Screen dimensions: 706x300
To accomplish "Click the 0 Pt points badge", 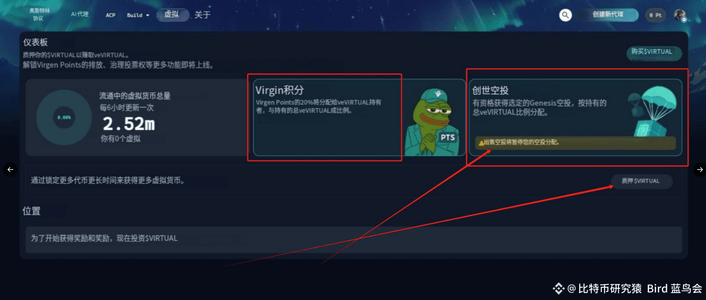I will click(656, 15).
